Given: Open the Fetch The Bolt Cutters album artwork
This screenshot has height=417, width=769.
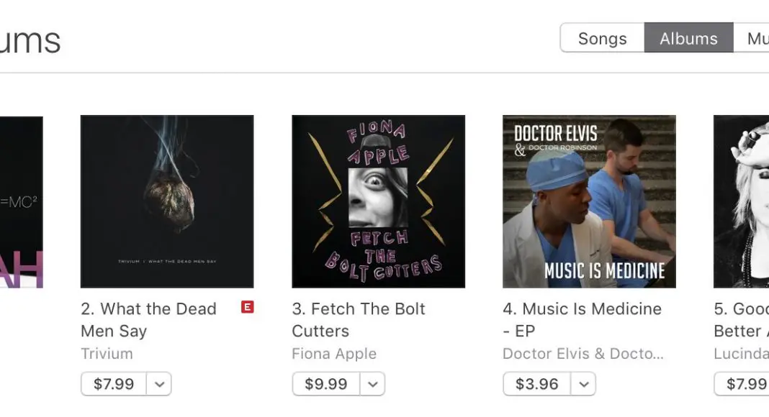Looking at the screenshot, I should pyautogui.click(x=378, y=201).
